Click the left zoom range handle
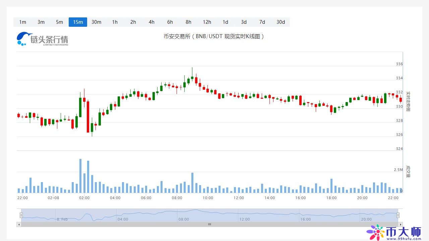Viewport: 429px width, 241px height. coord(21,215)
